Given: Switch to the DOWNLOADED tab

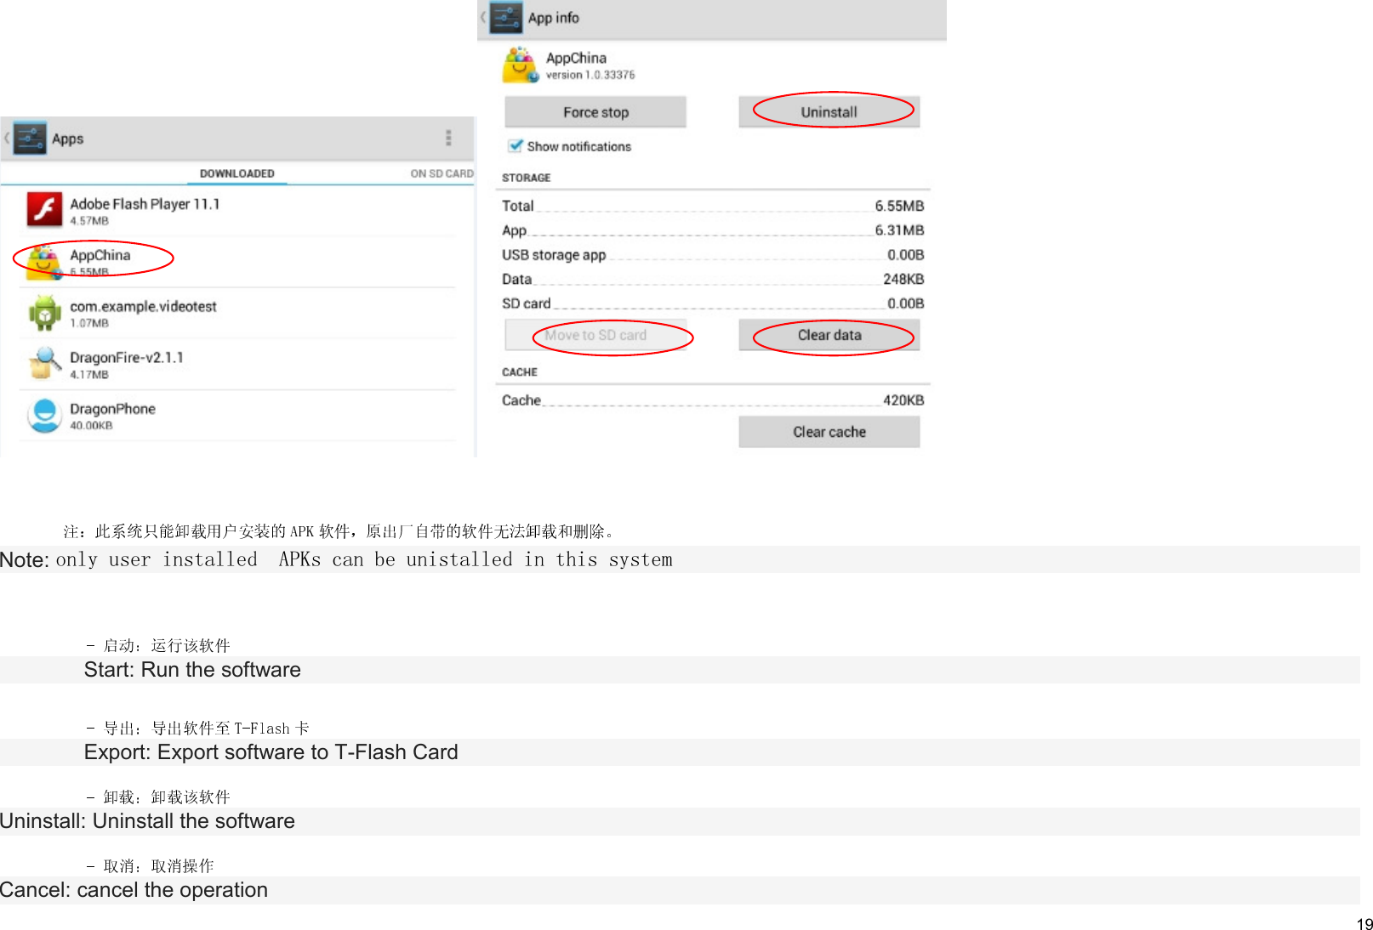Looking at the screenshot, I should click(236, 173).
